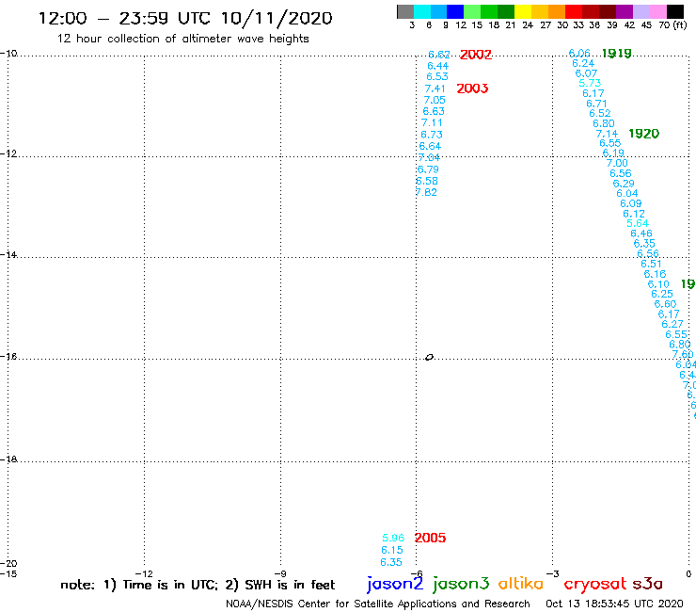This screenshot has width=696, height=612.
Task: Click the NOAA/NESDIS Center credit line
Action: pyautogui.click(x=378, y=604)
